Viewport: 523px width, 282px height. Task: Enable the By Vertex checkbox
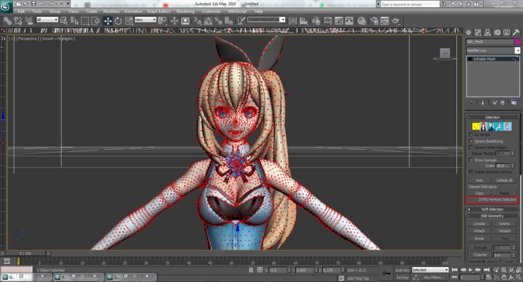coord(471,135)
